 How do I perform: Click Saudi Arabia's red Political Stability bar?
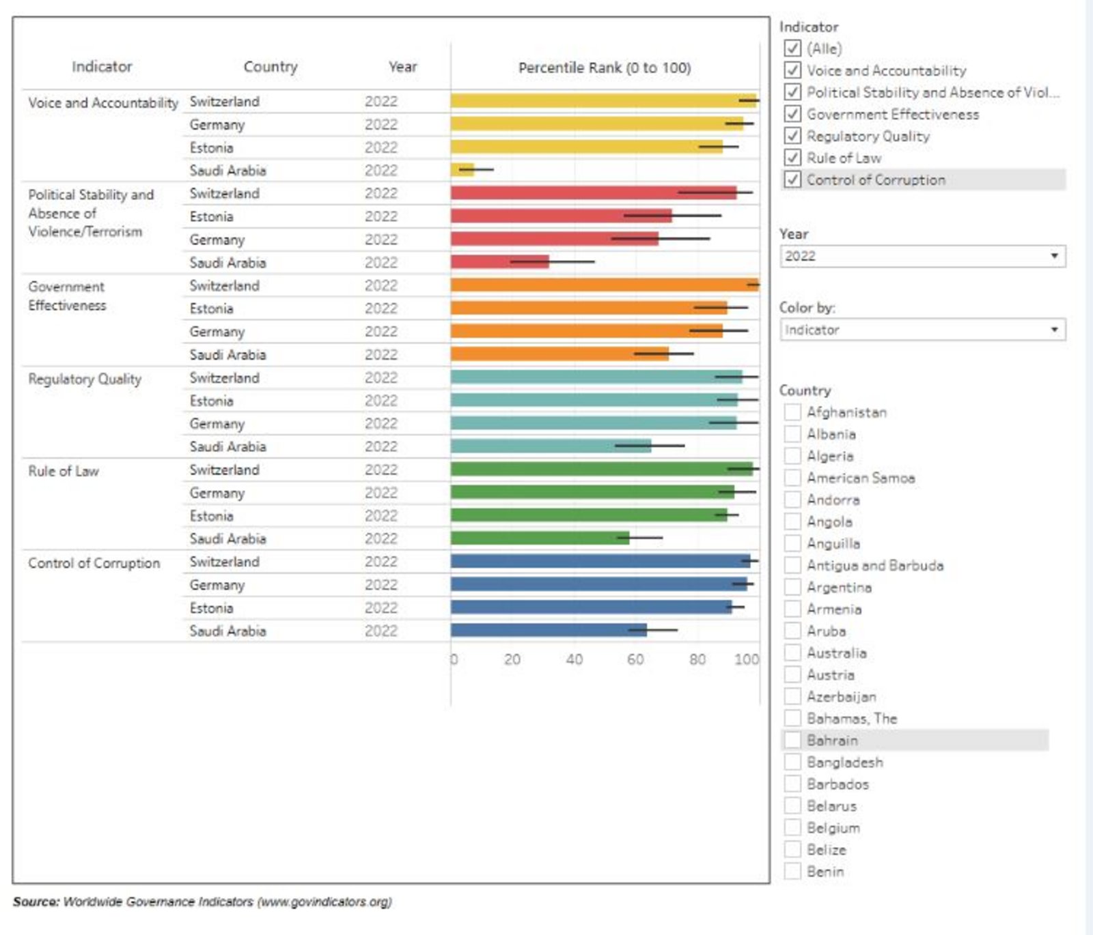(x=499, y=261)
